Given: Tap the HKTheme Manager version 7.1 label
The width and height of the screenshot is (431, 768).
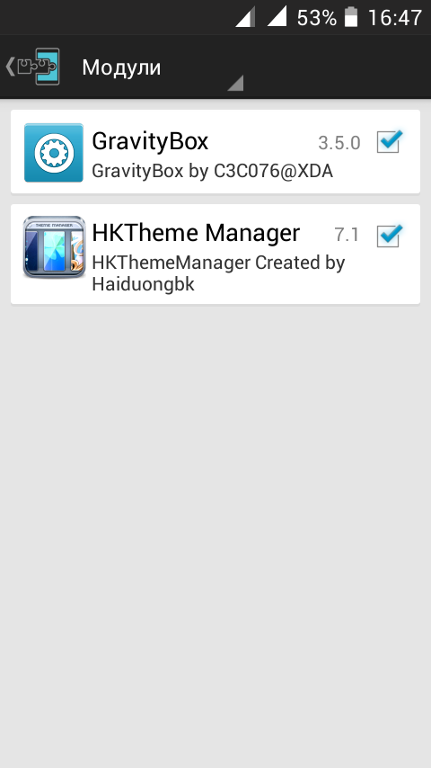Looking at the screenshot, I should pyautogui.click(x=347, y=235).
